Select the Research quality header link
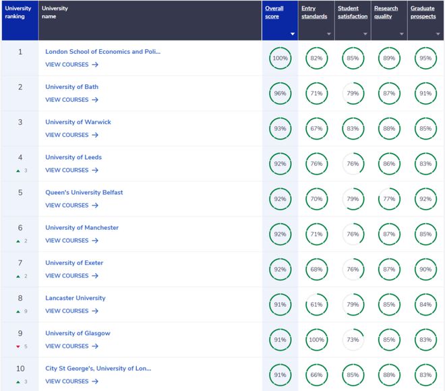 [x=386, y=12]
